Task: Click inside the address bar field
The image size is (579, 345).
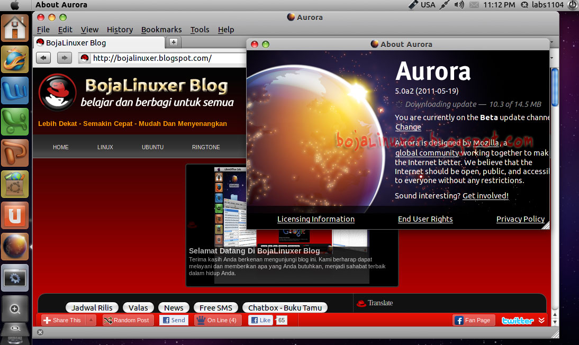Action: 159,57
